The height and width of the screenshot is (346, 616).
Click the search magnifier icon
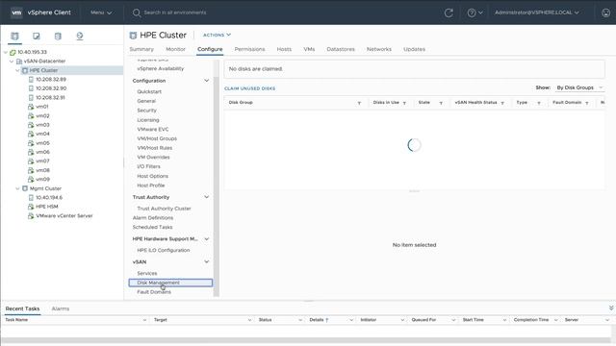(x=137, y=12)
